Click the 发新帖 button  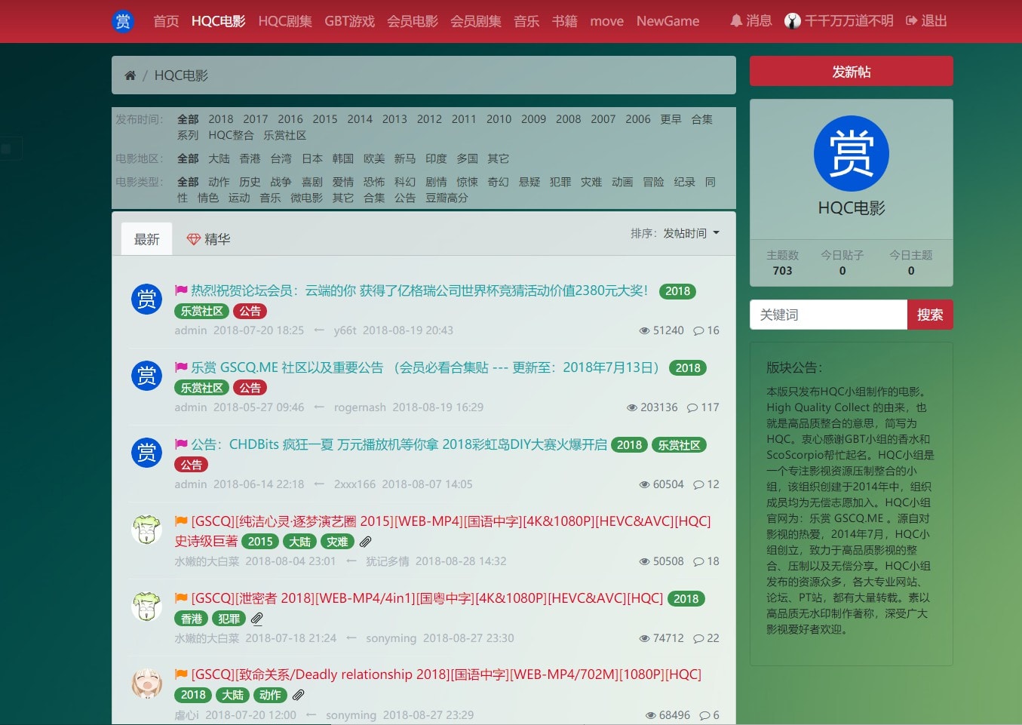coord(852,72)
